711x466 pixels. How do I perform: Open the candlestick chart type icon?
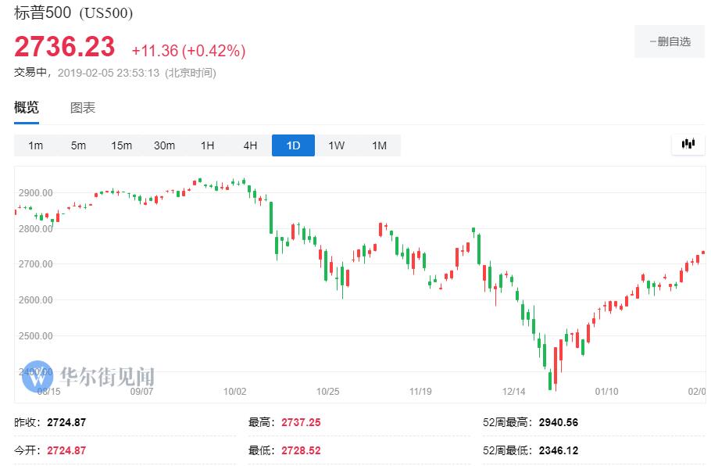[688, 145]
